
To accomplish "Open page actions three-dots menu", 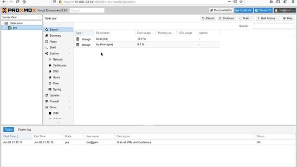I will tap(229, 2).
